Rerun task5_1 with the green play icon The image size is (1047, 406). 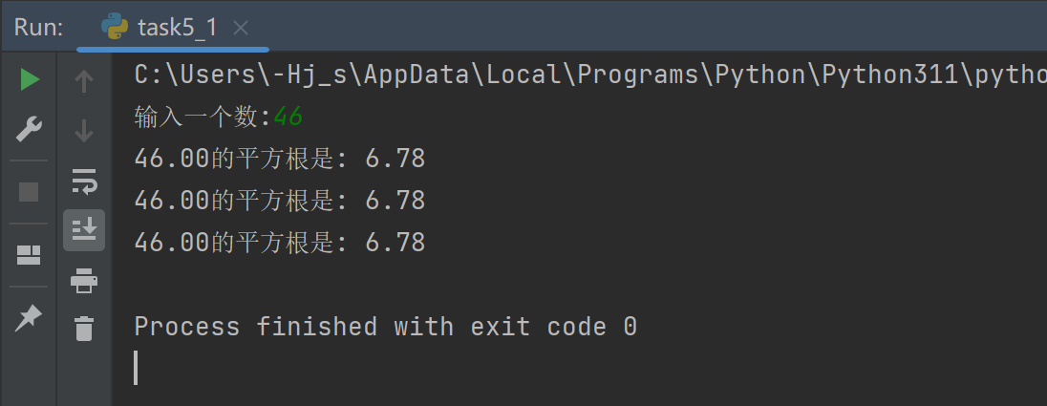click(30, 80)
